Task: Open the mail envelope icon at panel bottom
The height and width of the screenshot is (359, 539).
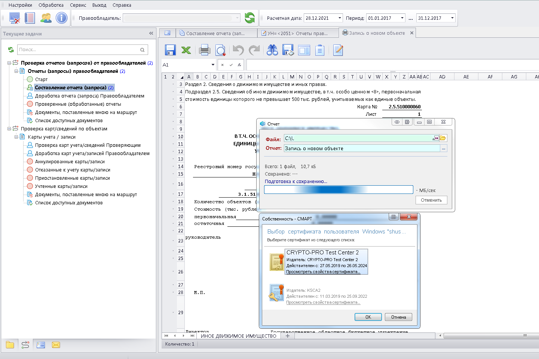Action: (56, 345)
